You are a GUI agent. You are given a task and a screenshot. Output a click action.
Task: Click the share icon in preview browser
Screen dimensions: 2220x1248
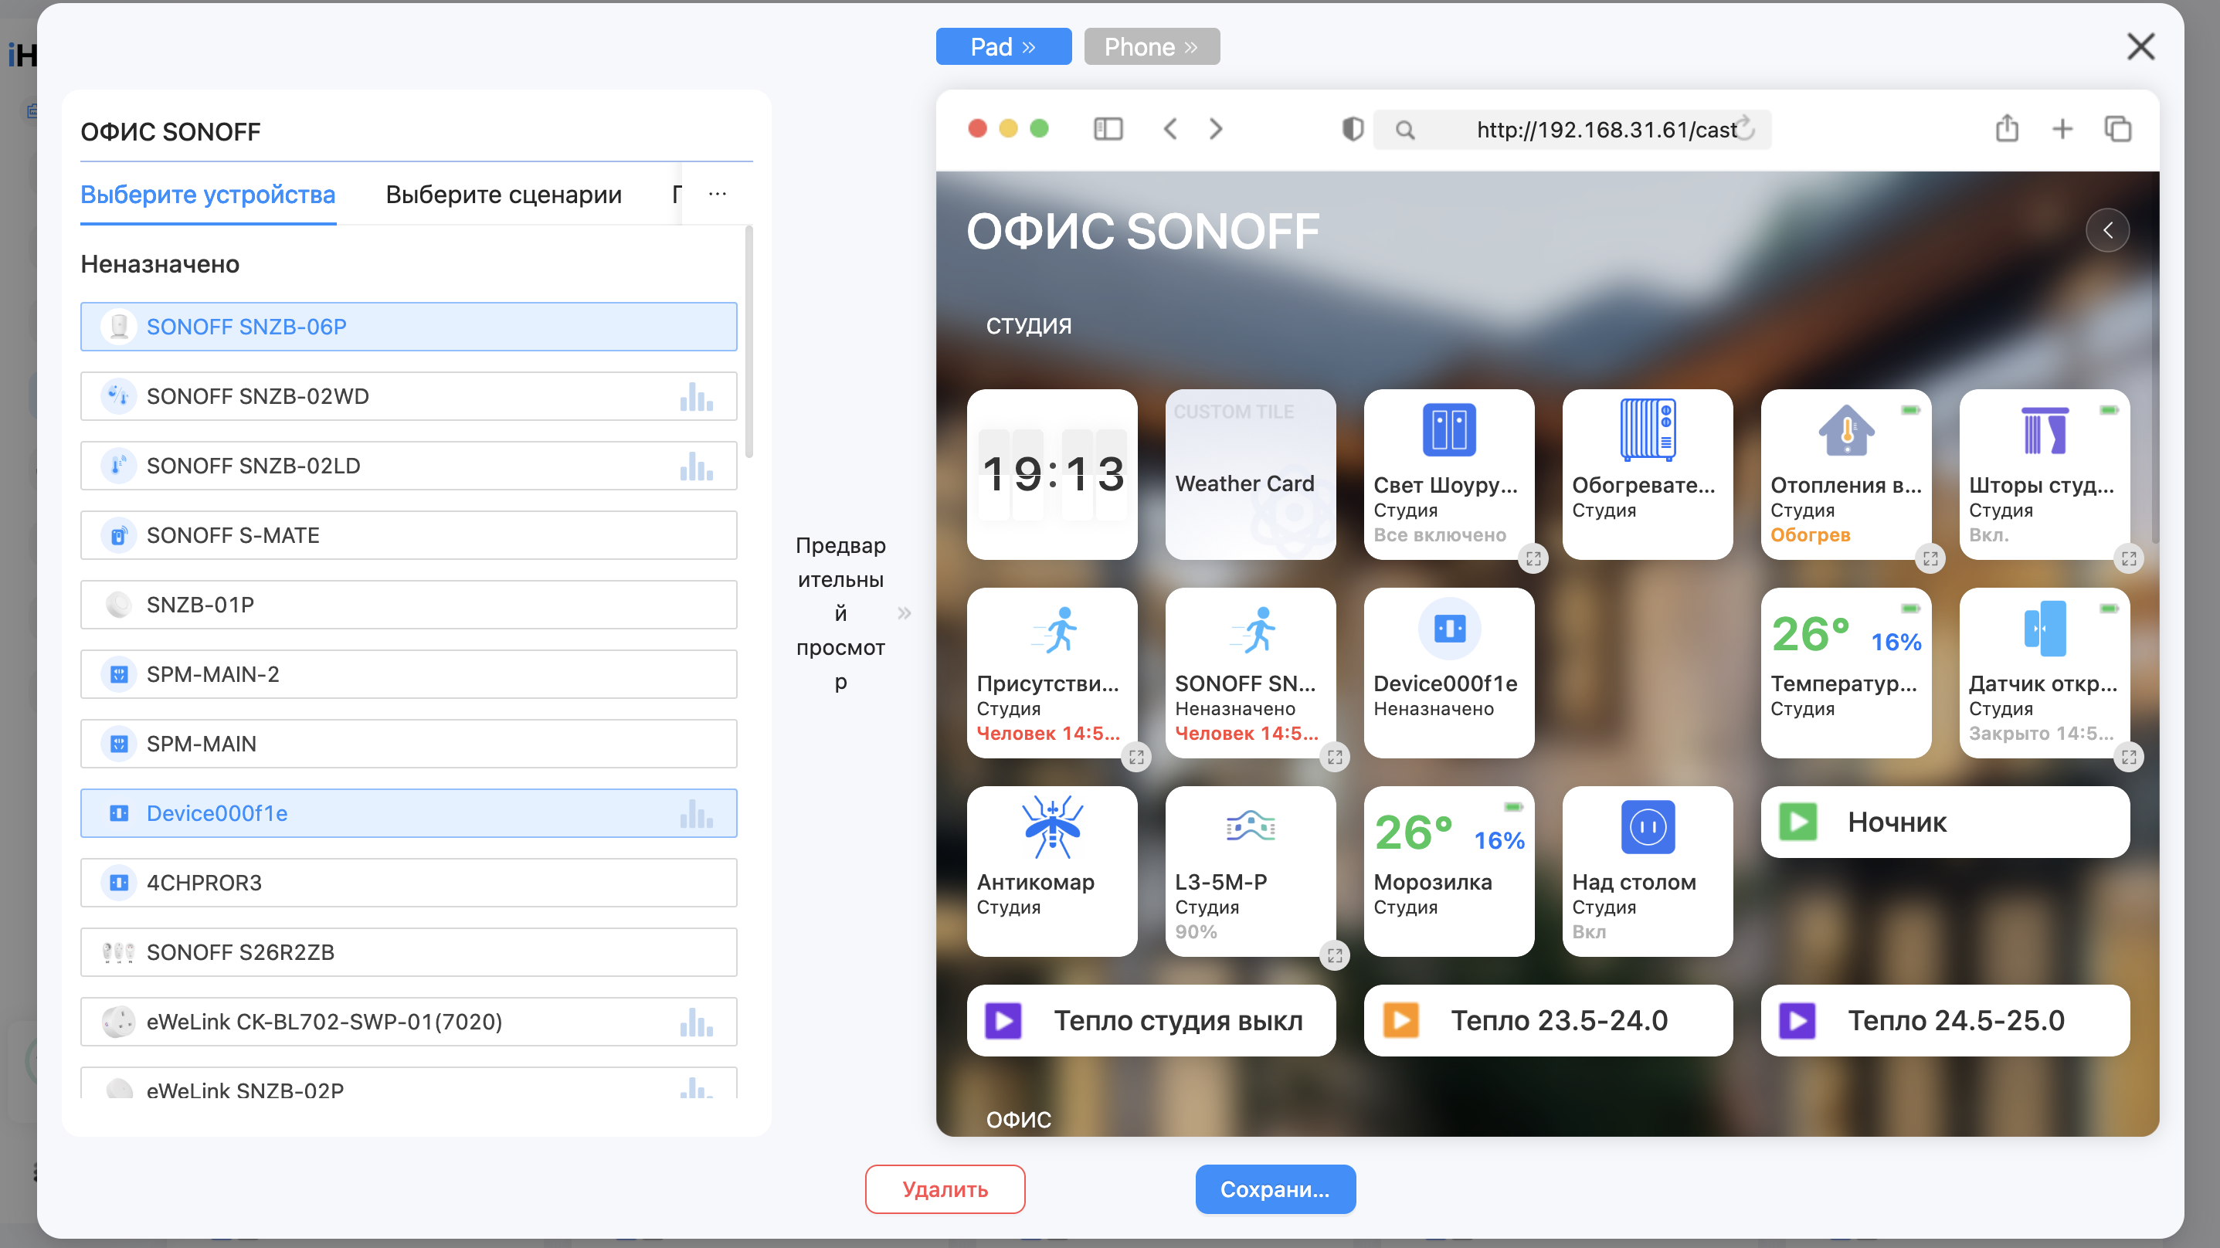tap(2007, 127)
